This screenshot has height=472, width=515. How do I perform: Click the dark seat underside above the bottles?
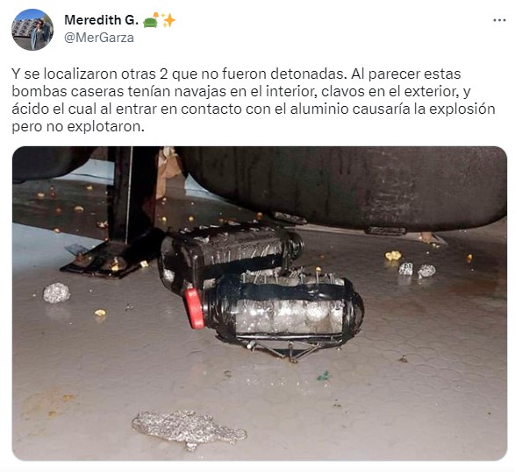tap(341, 187)
